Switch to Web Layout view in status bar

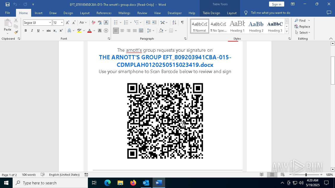tap(283, 175)
